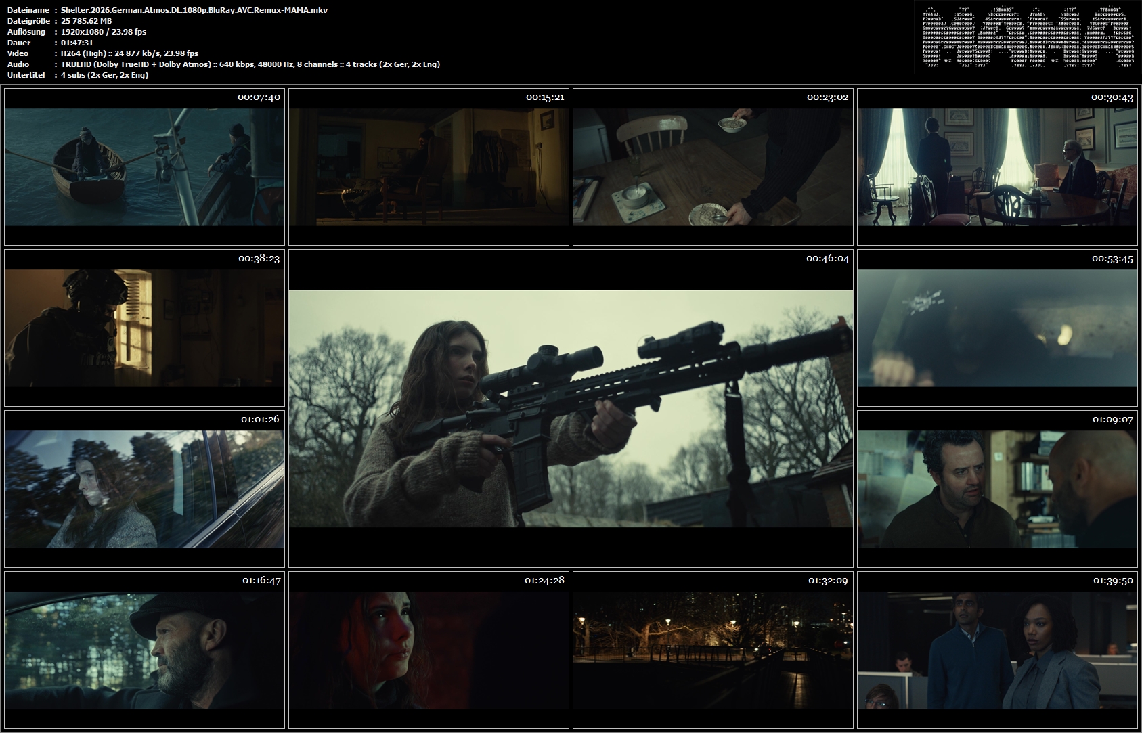The height and width of the screenshot is (733, 1142).
Task: Click the Audio label
Action: click(18, 64)
